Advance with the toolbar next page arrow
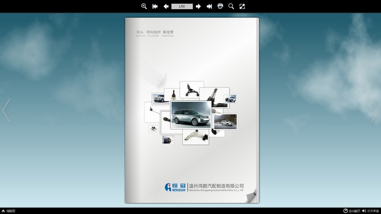Viewport: 381px width, 214px height. [198, 7]
